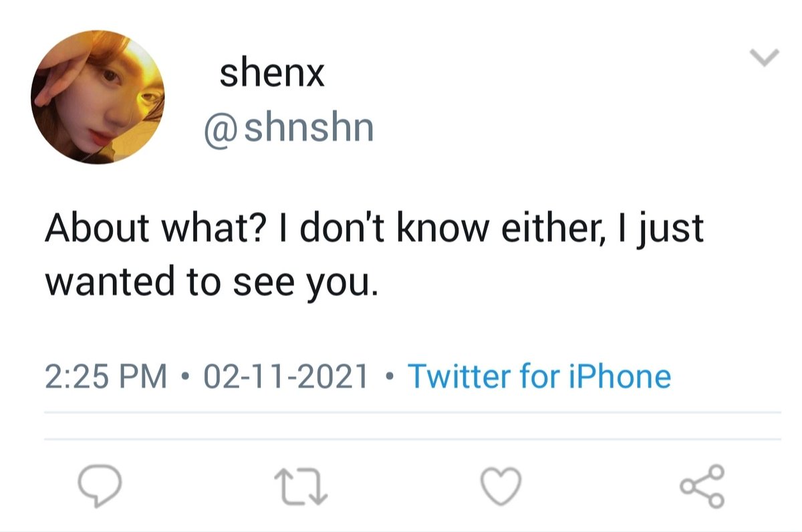Click the 2:25 PM timestamp
The width and height of the screenshot is (802, 532).
(x=106, y=376)
